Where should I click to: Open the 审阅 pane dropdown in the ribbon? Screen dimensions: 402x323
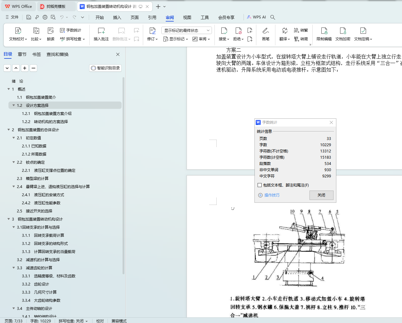(201, 39)
